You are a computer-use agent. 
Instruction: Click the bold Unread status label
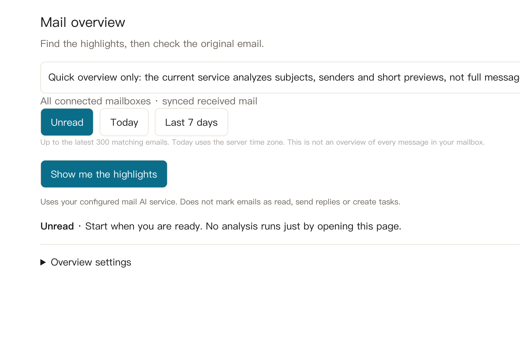pyautogui.click(x=57, y=226)
